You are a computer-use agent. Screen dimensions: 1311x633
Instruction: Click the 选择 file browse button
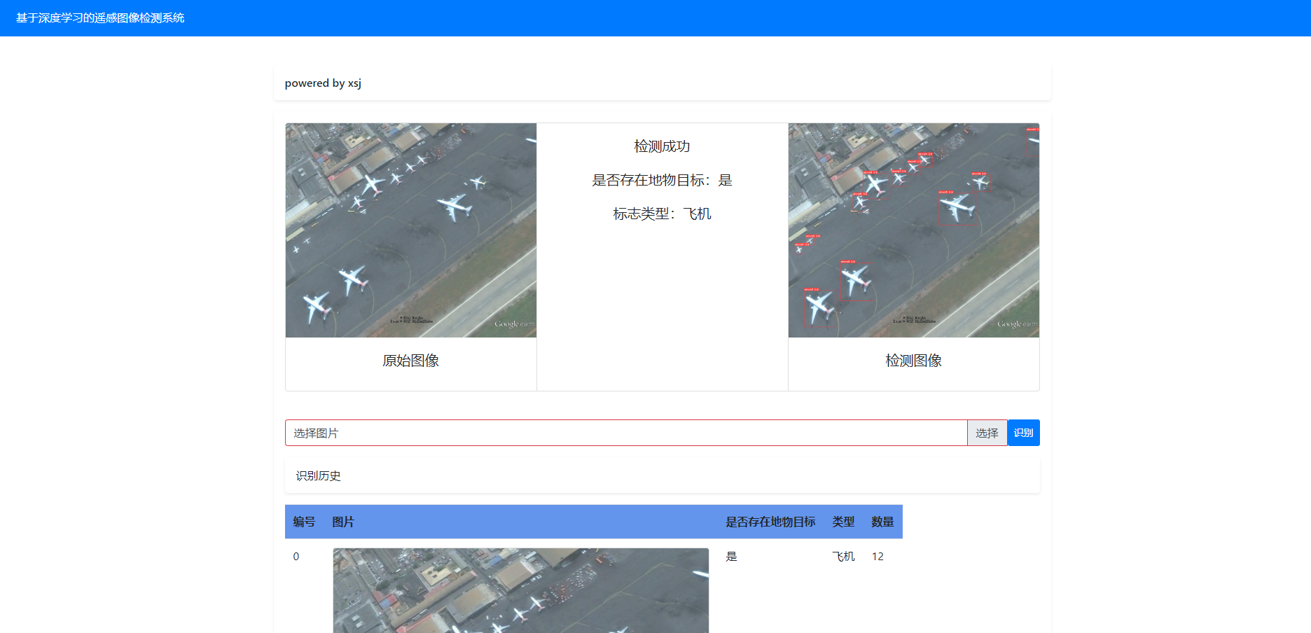point(987,433)
